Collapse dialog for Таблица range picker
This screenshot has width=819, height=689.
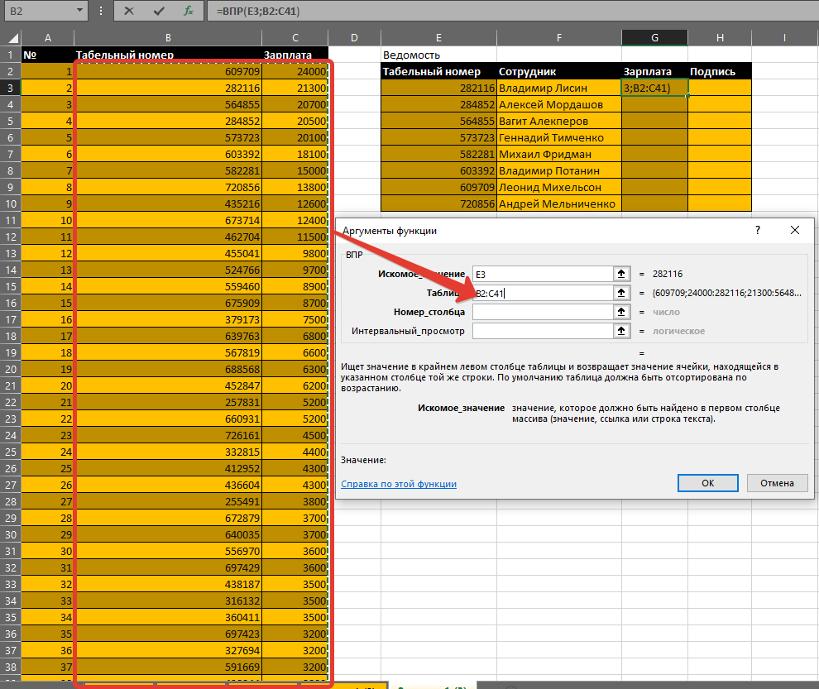pos(621,293)
